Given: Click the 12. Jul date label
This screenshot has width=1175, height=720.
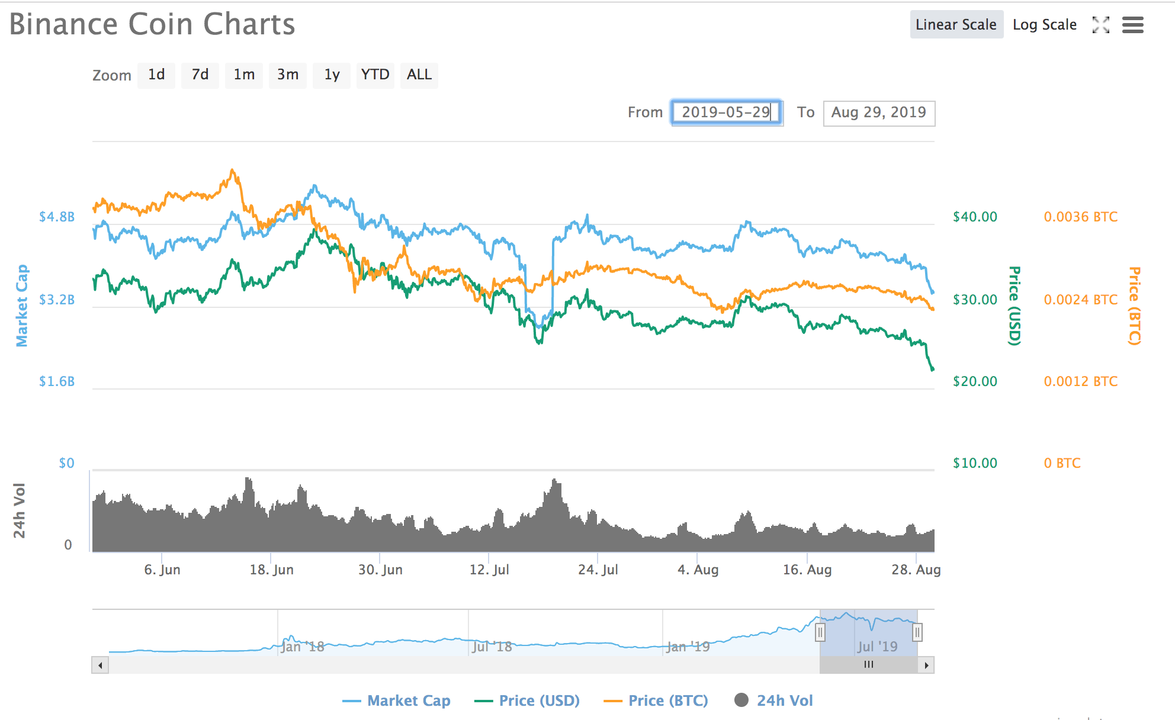Looking at the screenshot, I should 489,570.
